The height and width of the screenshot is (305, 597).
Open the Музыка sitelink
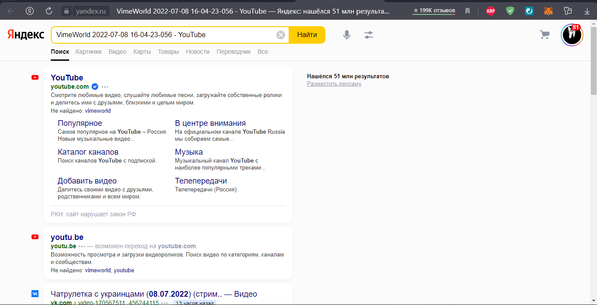[x=189, y=152]
